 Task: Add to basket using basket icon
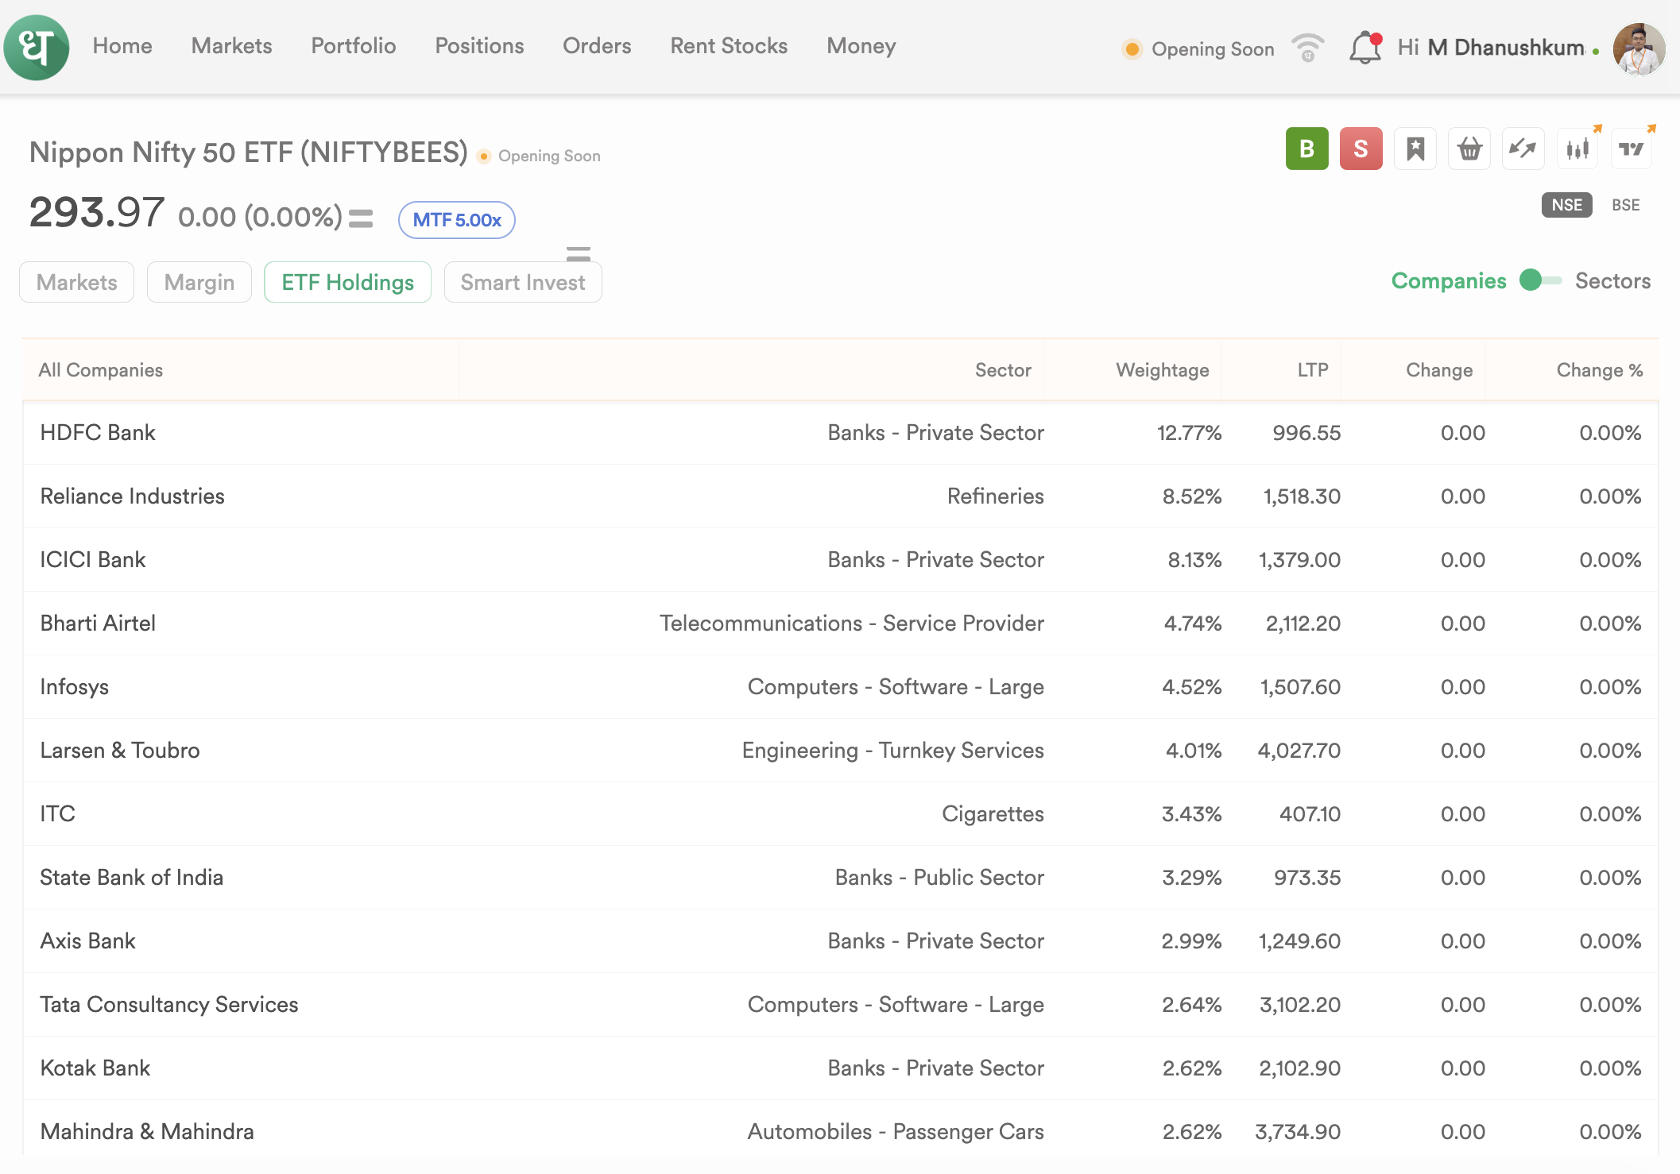click(1469, 149)
